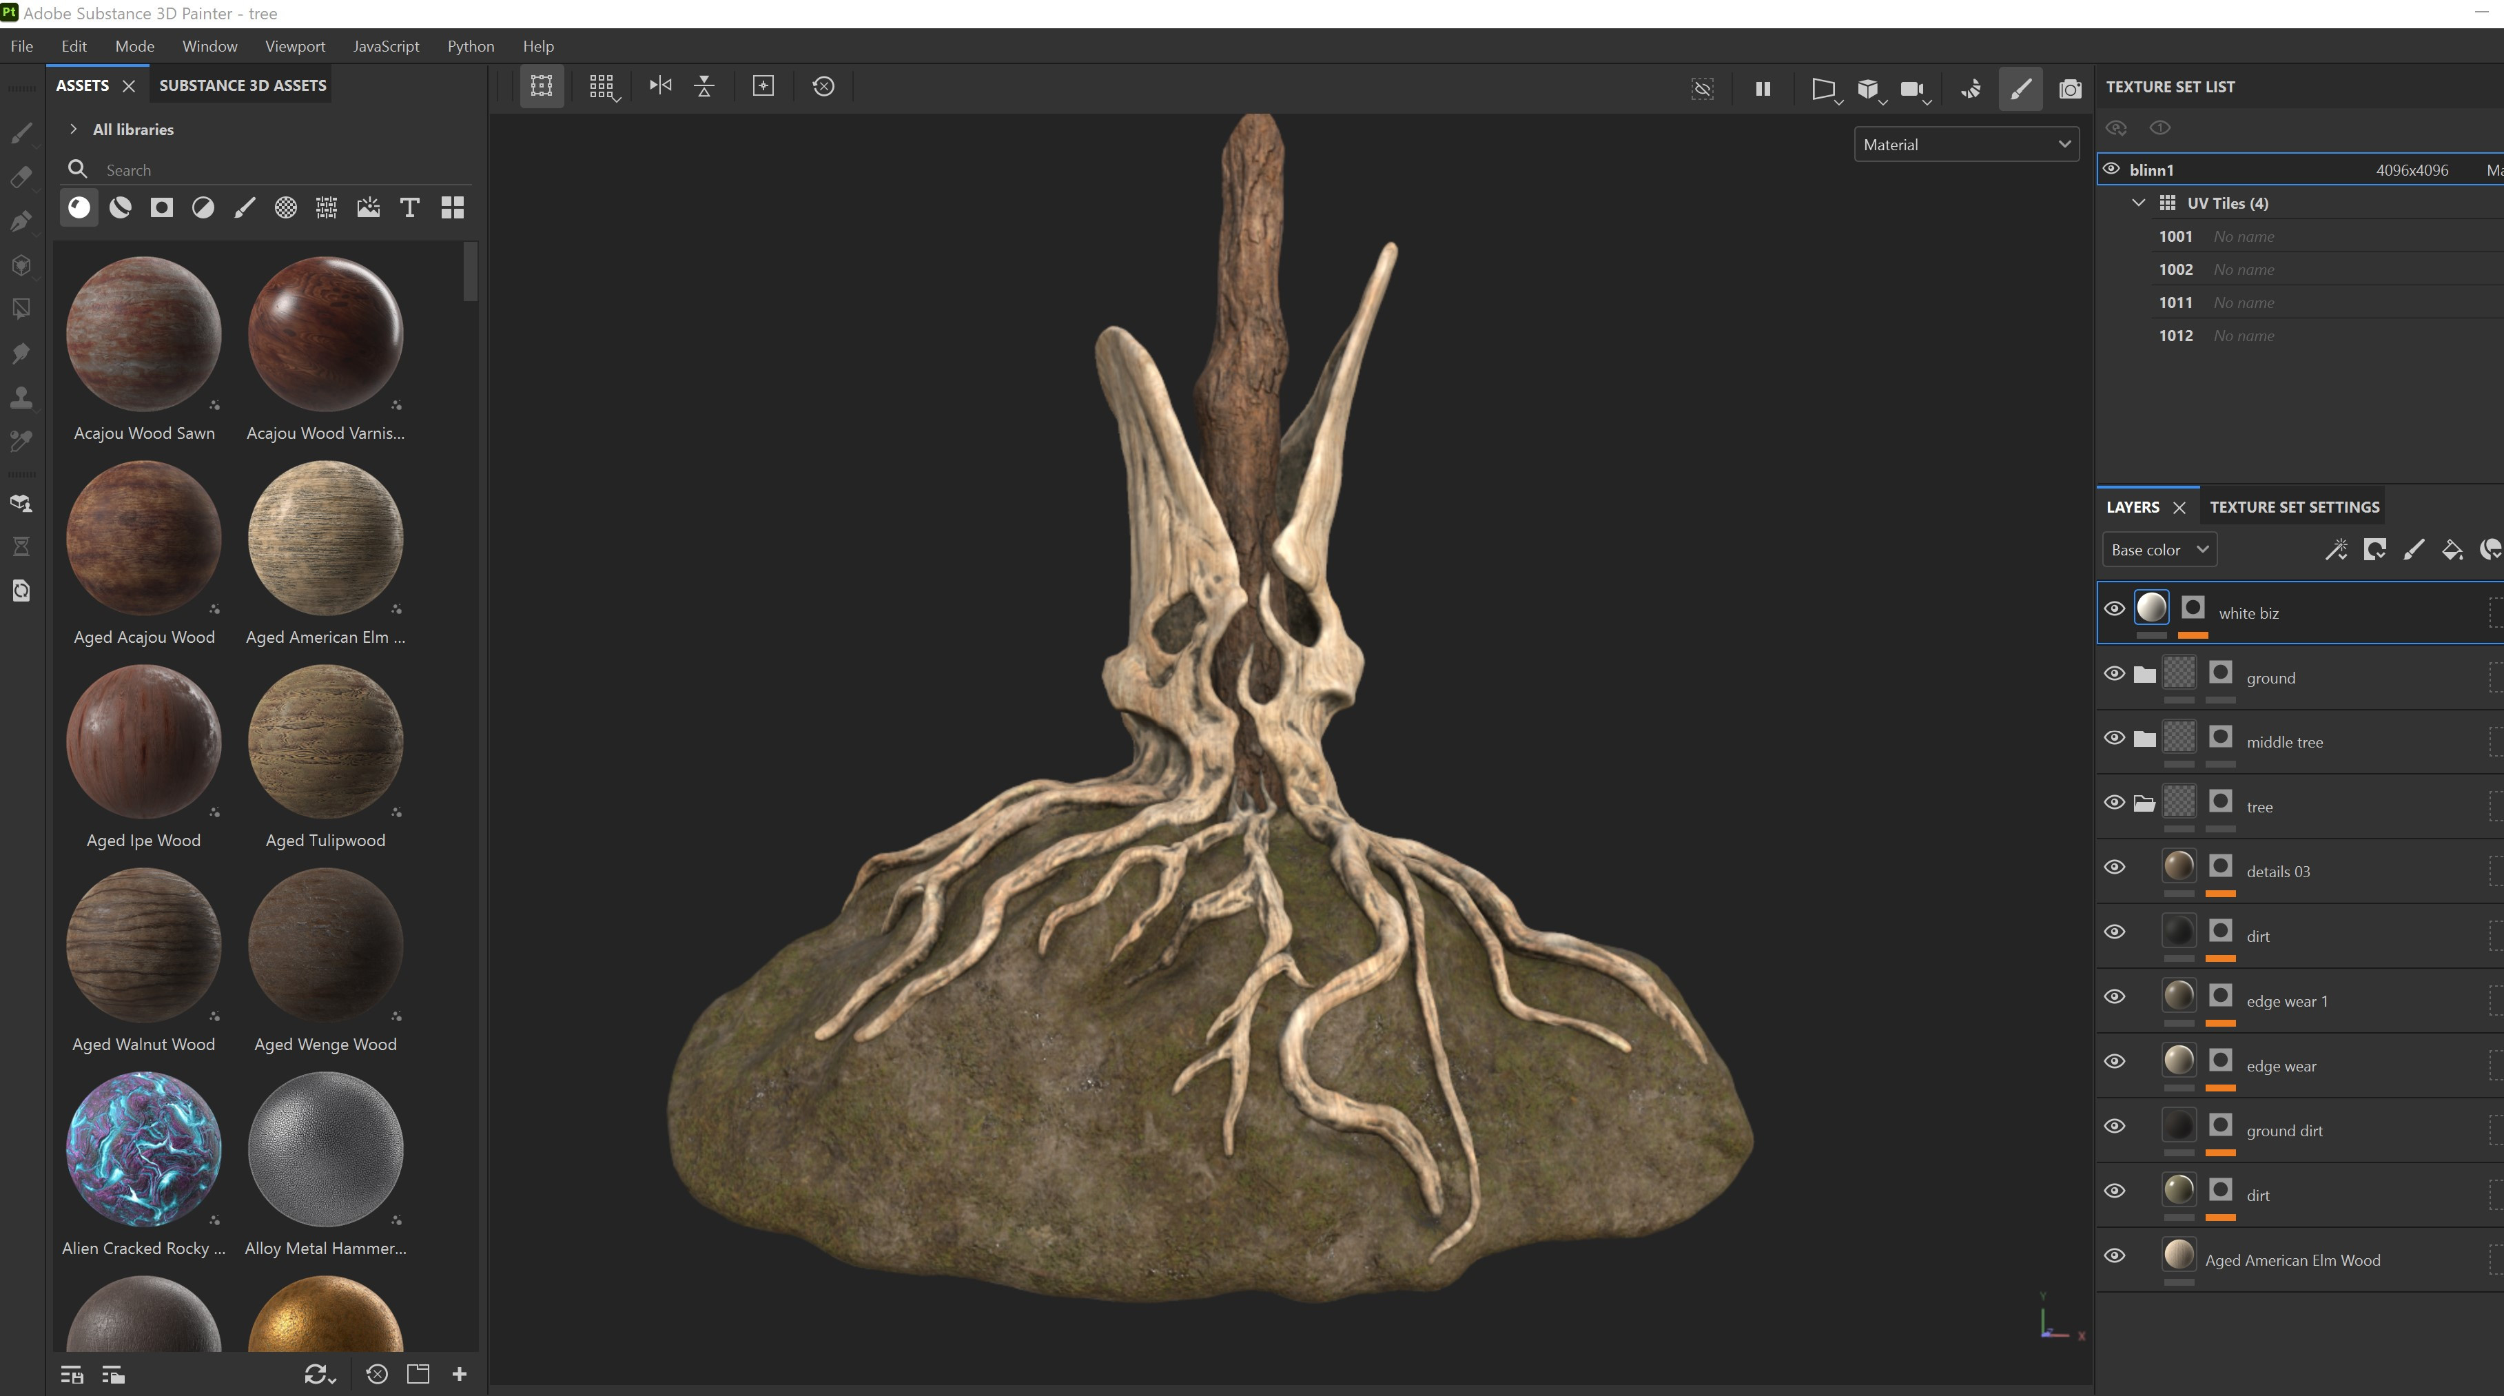Expand the middle tree folder
The image size is (2504, 1396).
point(2144,739)
